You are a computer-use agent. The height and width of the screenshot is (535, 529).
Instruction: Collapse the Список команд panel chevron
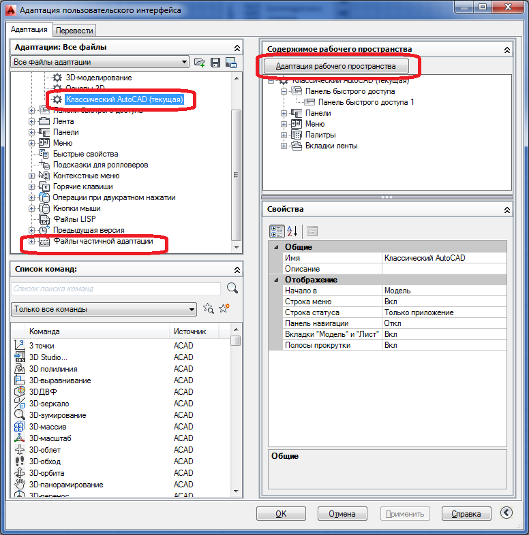coord(237,270)
